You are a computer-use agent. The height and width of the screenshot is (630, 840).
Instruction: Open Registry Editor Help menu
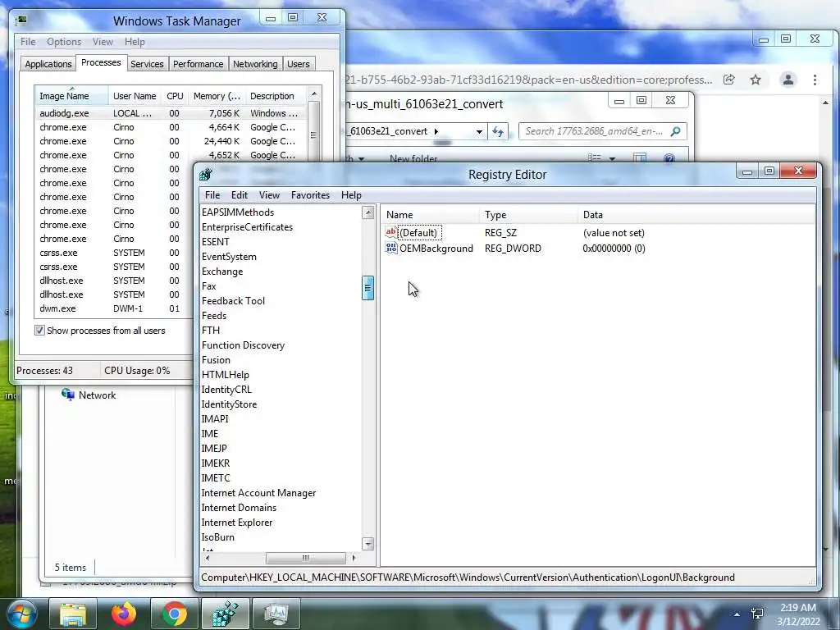351,195
